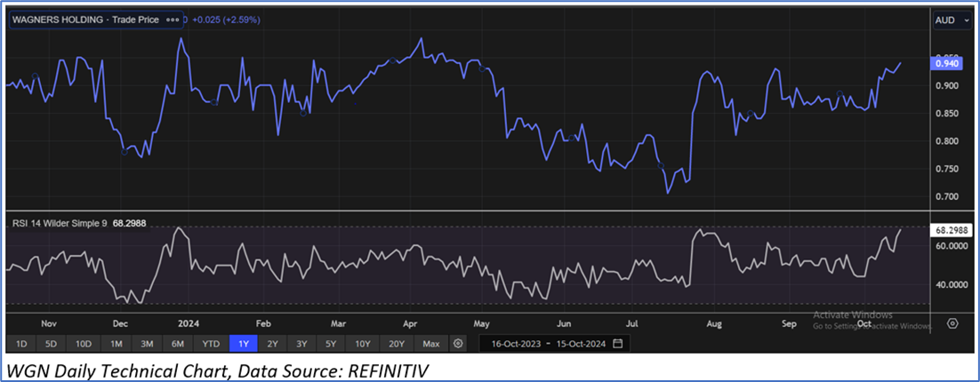This screenshot has width=980, height=382.
Task: Click the Feb label on time axis
Action: coord(264,324)
